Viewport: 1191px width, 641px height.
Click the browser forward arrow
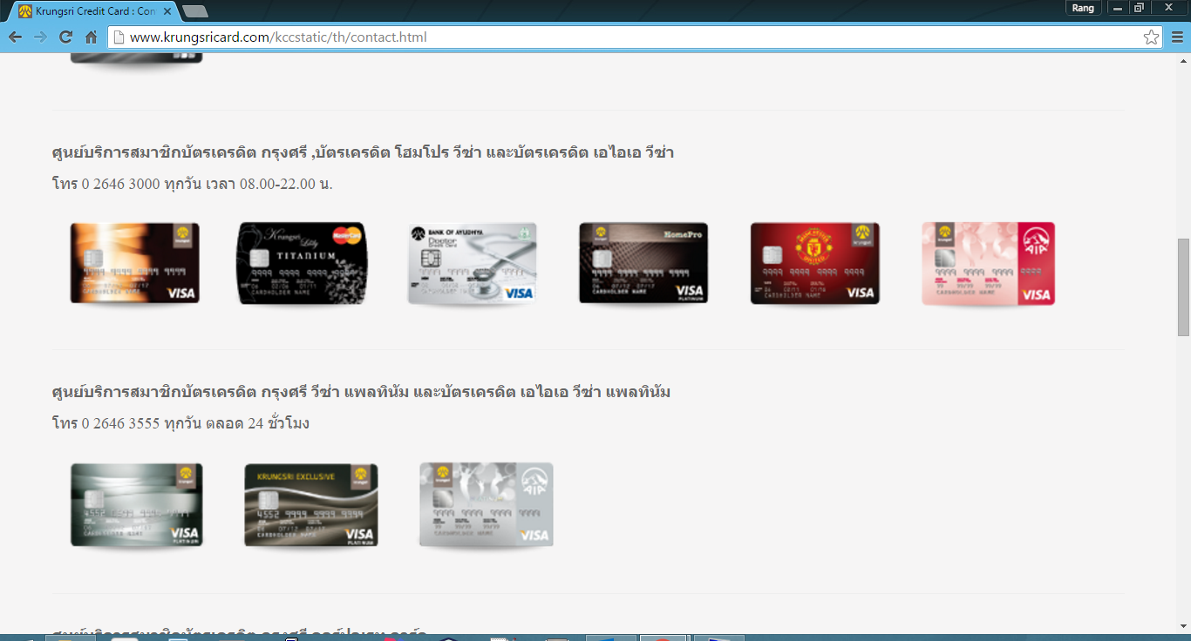[x=40, y=37]
